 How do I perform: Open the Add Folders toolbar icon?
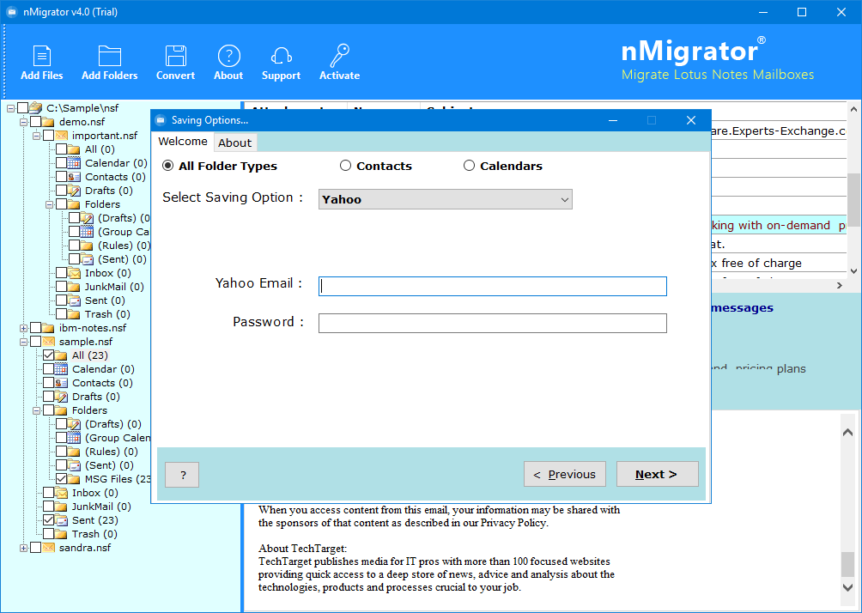tap(109, 56)
